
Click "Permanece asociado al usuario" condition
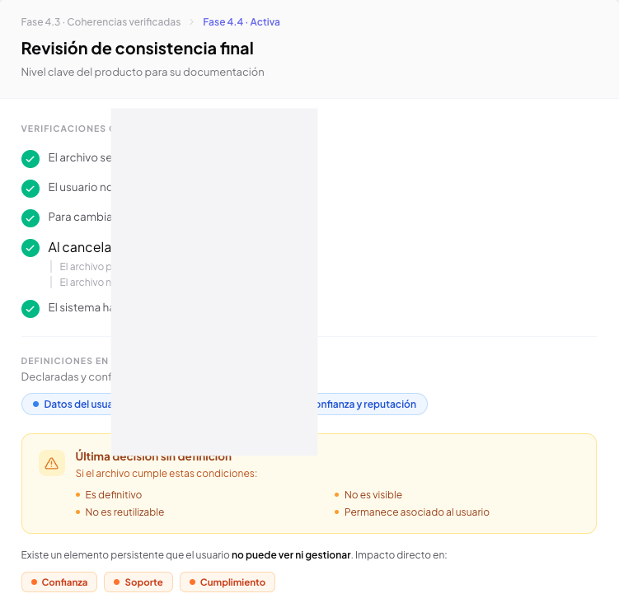tap(416, 512)
